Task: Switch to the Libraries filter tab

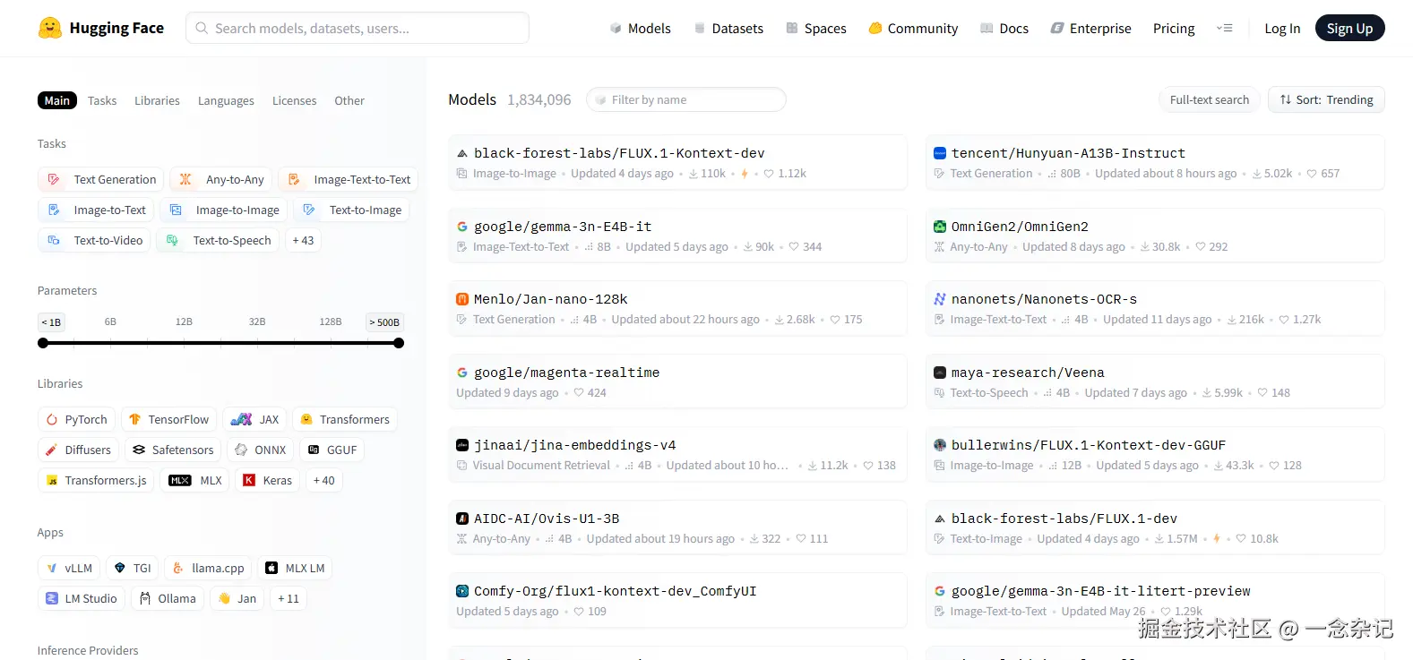Action: pos(157,100)
